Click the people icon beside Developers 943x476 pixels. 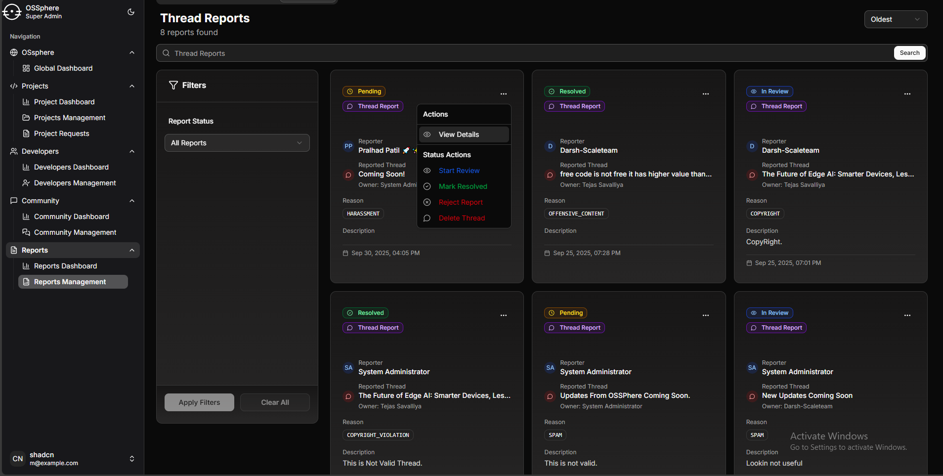pos(14,151)
